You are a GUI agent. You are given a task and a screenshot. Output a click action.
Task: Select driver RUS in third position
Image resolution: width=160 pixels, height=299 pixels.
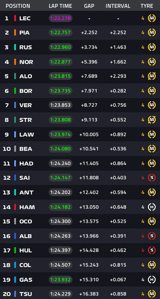click(25, 47)
